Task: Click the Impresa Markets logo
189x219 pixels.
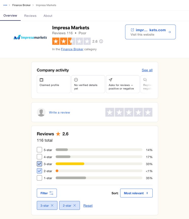Action: click(30, 37)
